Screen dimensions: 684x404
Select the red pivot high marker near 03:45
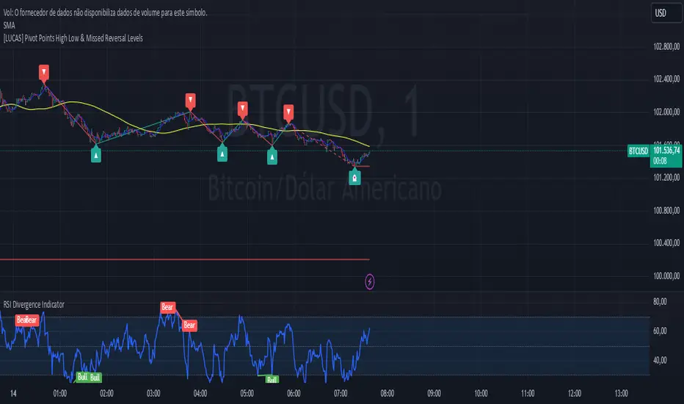click(x=190, y=101)
